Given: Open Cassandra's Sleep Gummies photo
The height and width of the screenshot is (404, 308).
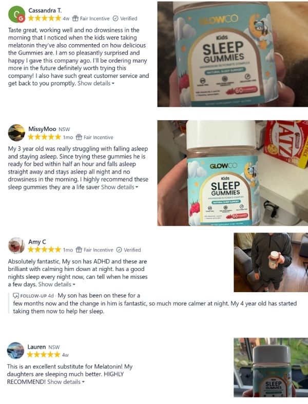Looking at the screenshot, I should 233,54.
